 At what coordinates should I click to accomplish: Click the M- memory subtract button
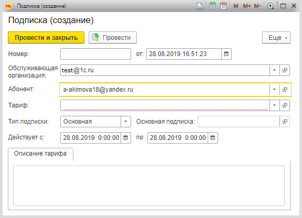coord(257,6)
